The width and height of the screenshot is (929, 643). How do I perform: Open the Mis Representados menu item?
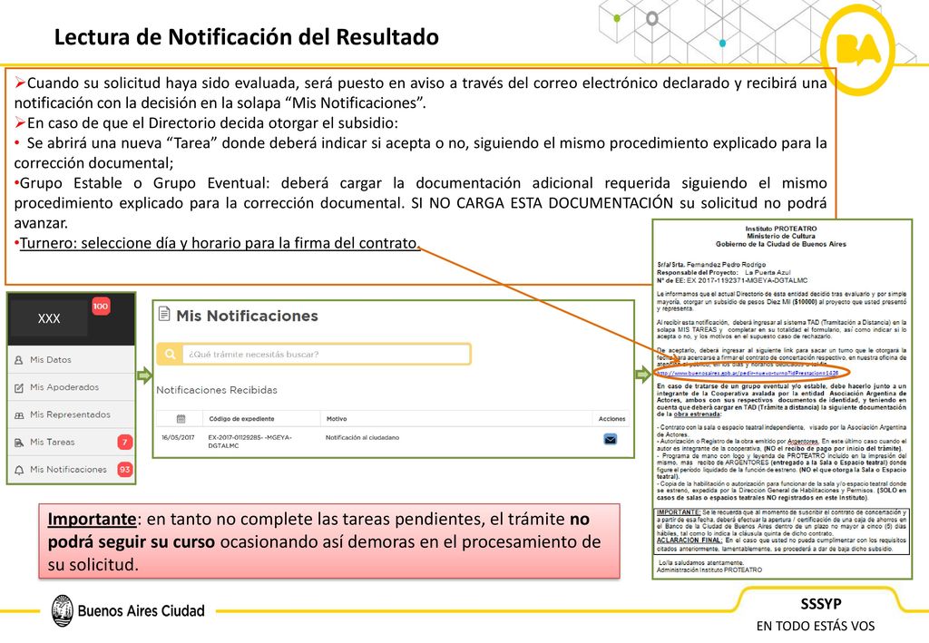click(x=71, y=414)
